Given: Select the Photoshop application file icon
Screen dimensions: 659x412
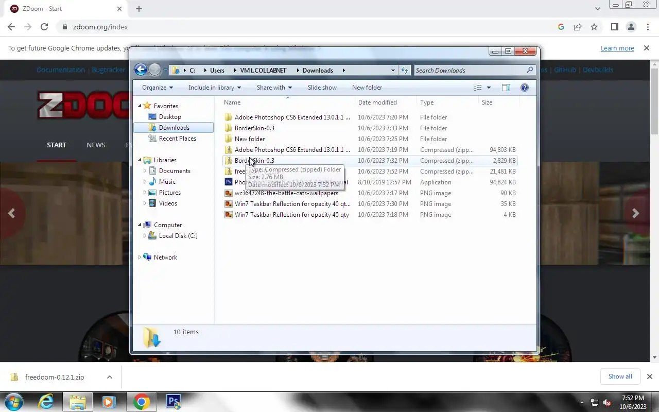Looking at the screenshot, I should 229,182.
